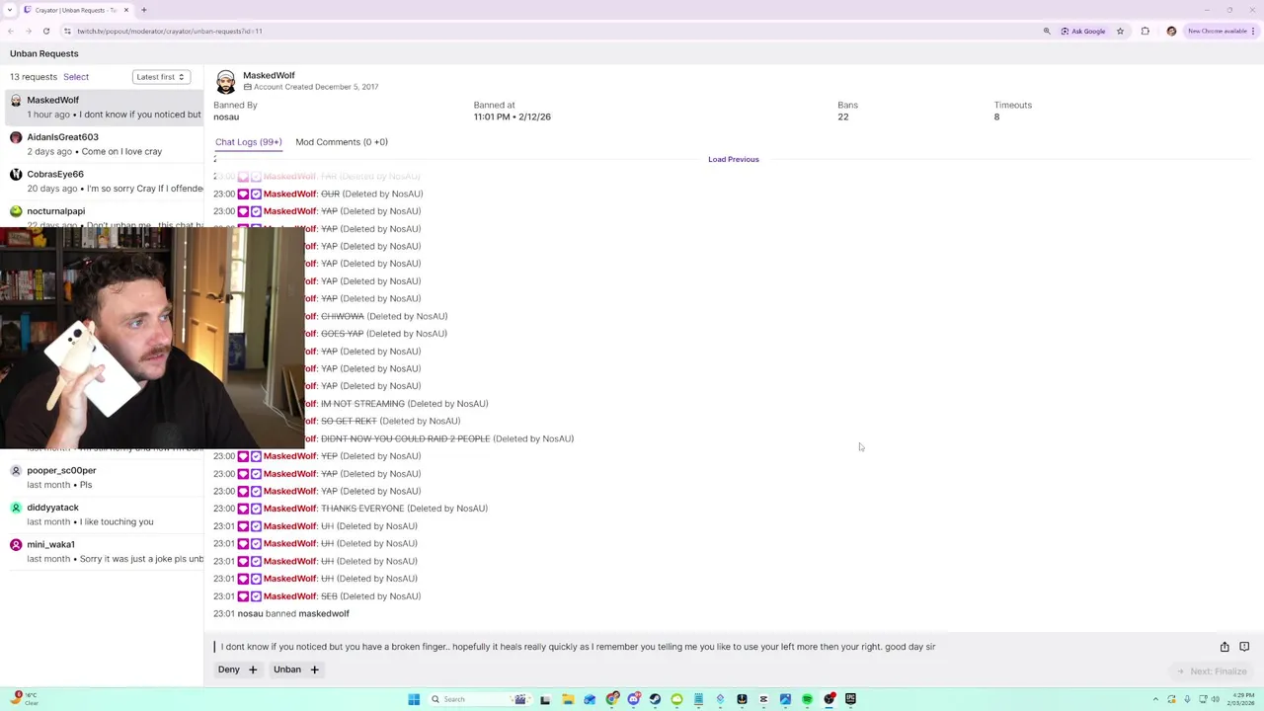Click MaskedWolf avatar in request header
The image size is (1264, 711).
(225, 81)
